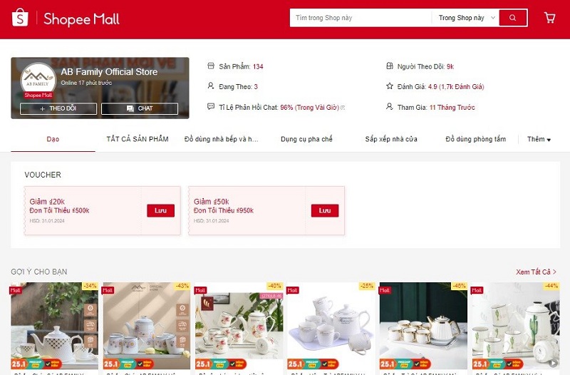Open 'Xem Tất Cả' recommendations link

[x=536, y=272]
